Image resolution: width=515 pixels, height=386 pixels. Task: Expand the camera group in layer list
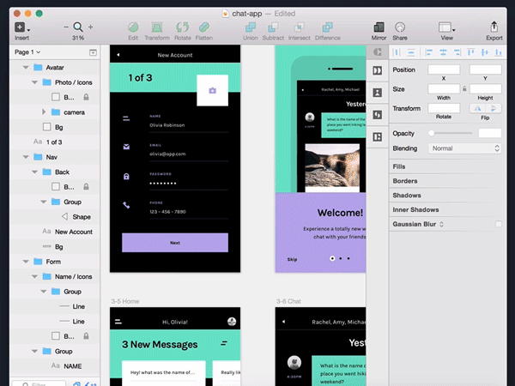click(45, 112)
